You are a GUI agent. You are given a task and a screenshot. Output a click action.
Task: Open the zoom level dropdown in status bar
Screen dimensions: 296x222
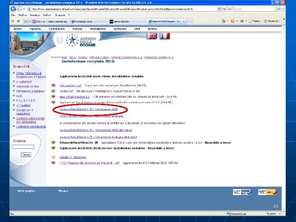point(280,214)
